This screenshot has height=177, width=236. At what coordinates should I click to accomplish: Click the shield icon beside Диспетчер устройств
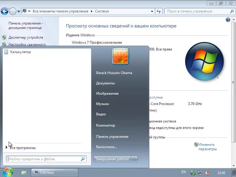[x=4, y=37]
